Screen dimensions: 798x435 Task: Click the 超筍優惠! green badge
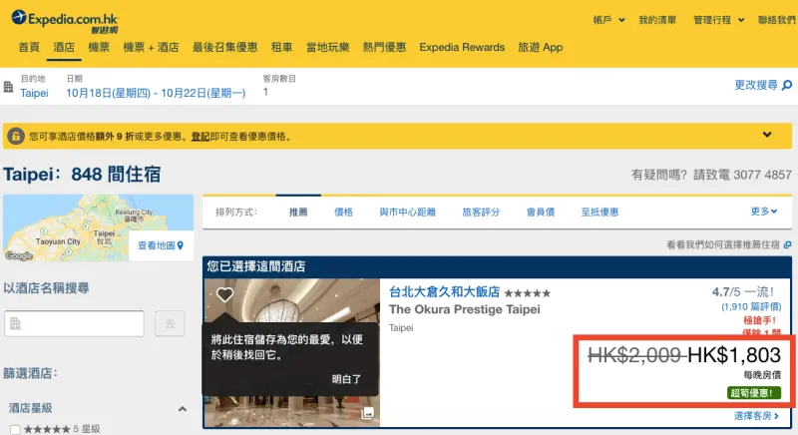pyautogui.click(x=754, y=393)
